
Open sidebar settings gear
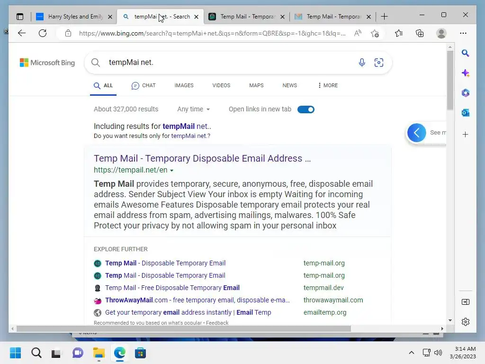465,322
